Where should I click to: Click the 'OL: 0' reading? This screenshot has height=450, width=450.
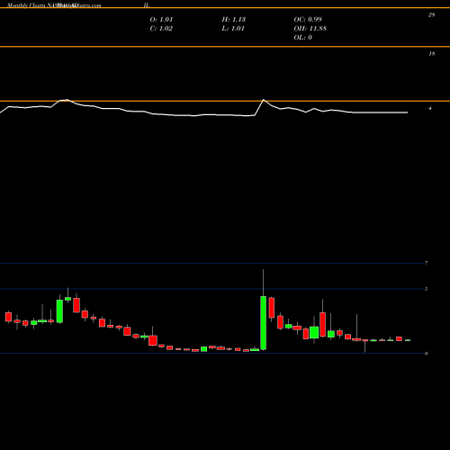coord(303,37)
